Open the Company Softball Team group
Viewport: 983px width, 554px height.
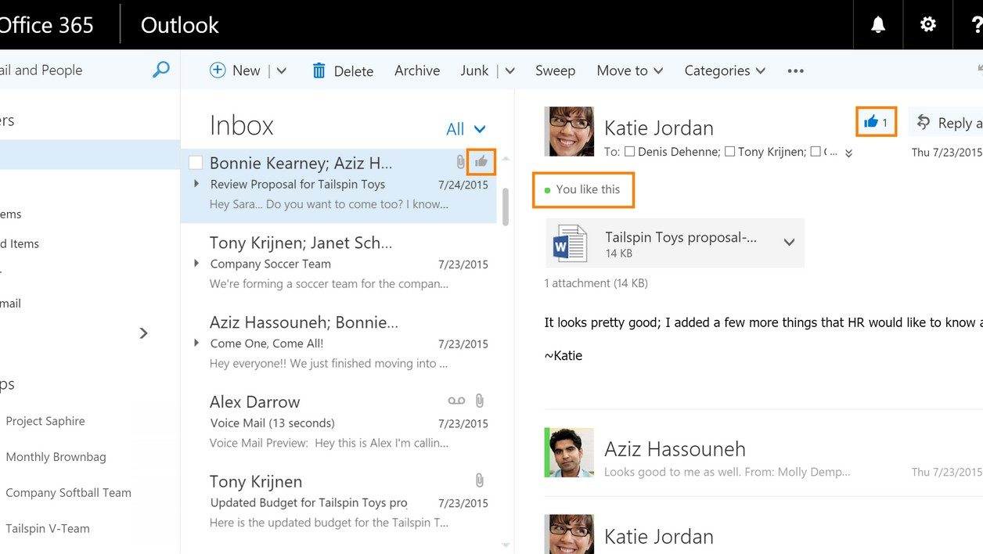69,493
